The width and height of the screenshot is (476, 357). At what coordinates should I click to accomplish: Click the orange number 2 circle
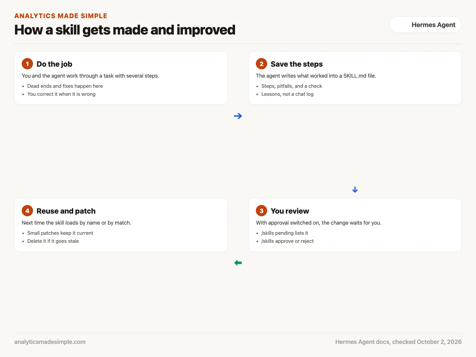click(x=262, y=64)
